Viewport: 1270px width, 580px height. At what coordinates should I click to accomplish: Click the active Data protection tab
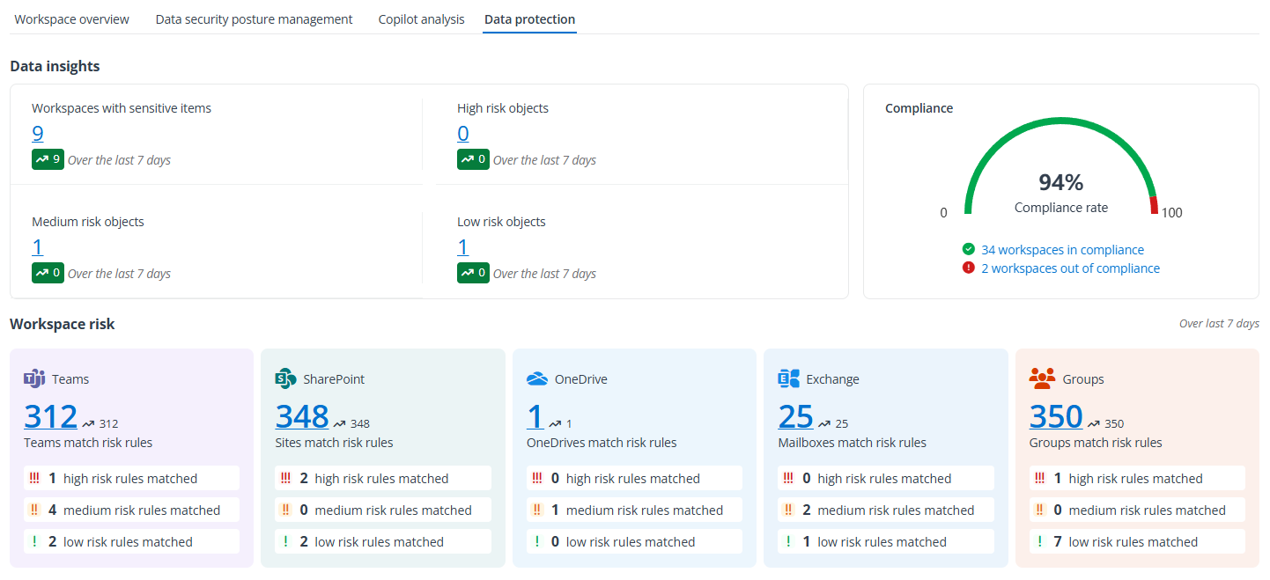(529, 18)
